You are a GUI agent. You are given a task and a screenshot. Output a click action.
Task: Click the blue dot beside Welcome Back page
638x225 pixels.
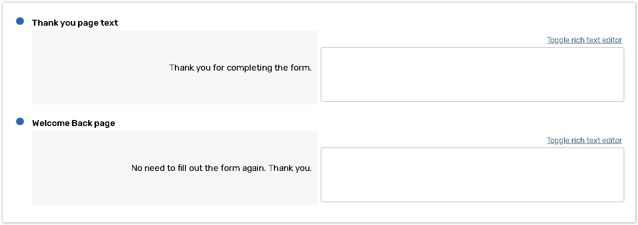[20, 121]
